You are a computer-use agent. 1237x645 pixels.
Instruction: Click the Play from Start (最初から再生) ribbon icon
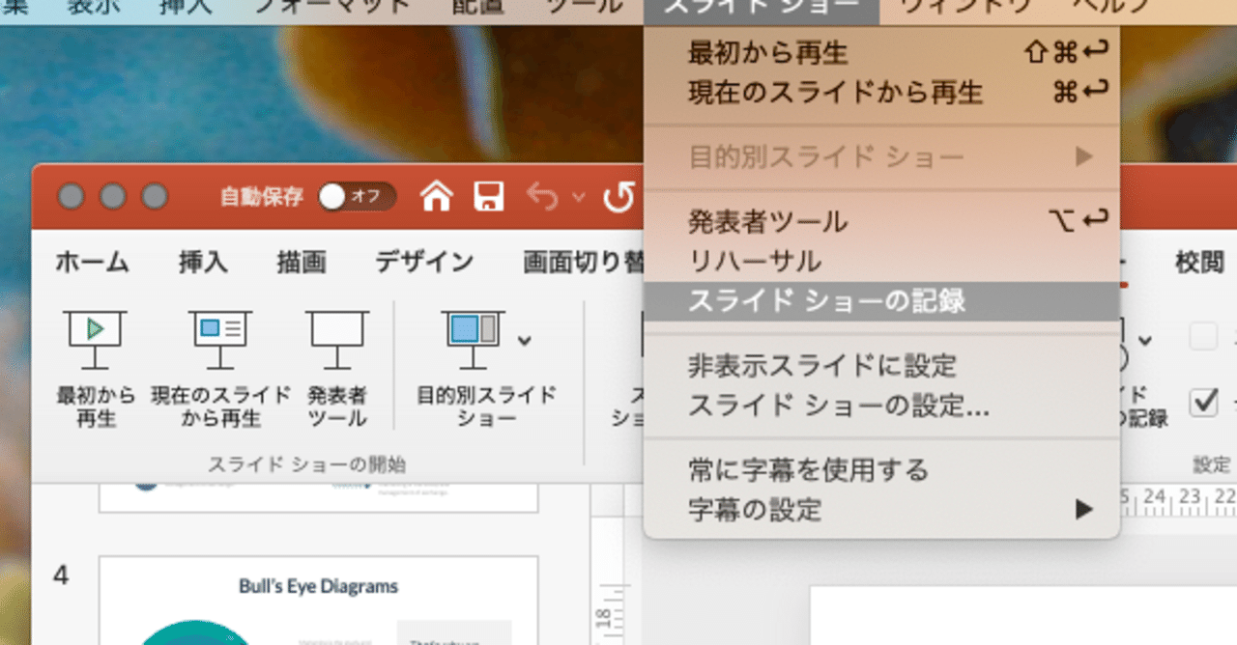pos(95,340)
